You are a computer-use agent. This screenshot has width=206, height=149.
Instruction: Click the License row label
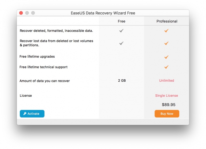coord(26,95)
